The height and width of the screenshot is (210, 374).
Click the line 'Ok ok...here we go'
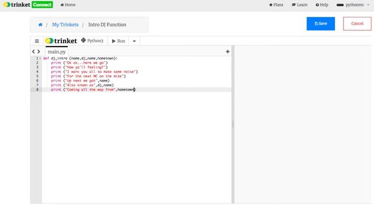click(x=79, y=63)
